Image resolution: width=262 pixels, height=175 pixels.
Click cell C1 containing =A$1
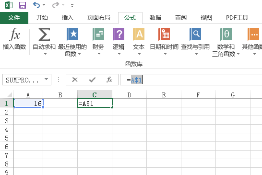click(95, 103)
